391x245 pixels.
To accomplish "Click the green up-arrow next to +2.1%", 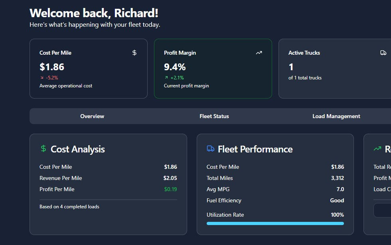I will click(x=166, y=78).
